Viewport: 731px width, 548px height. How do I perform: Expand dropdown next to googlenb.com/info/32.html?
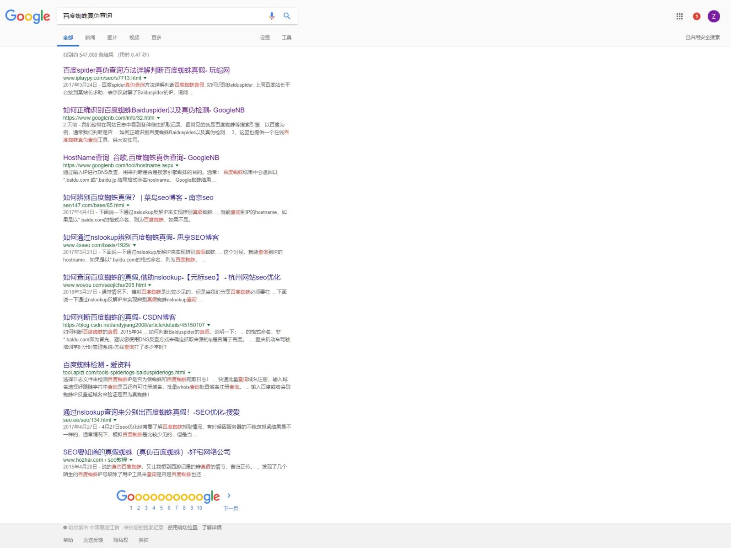(x=159, y=118)
